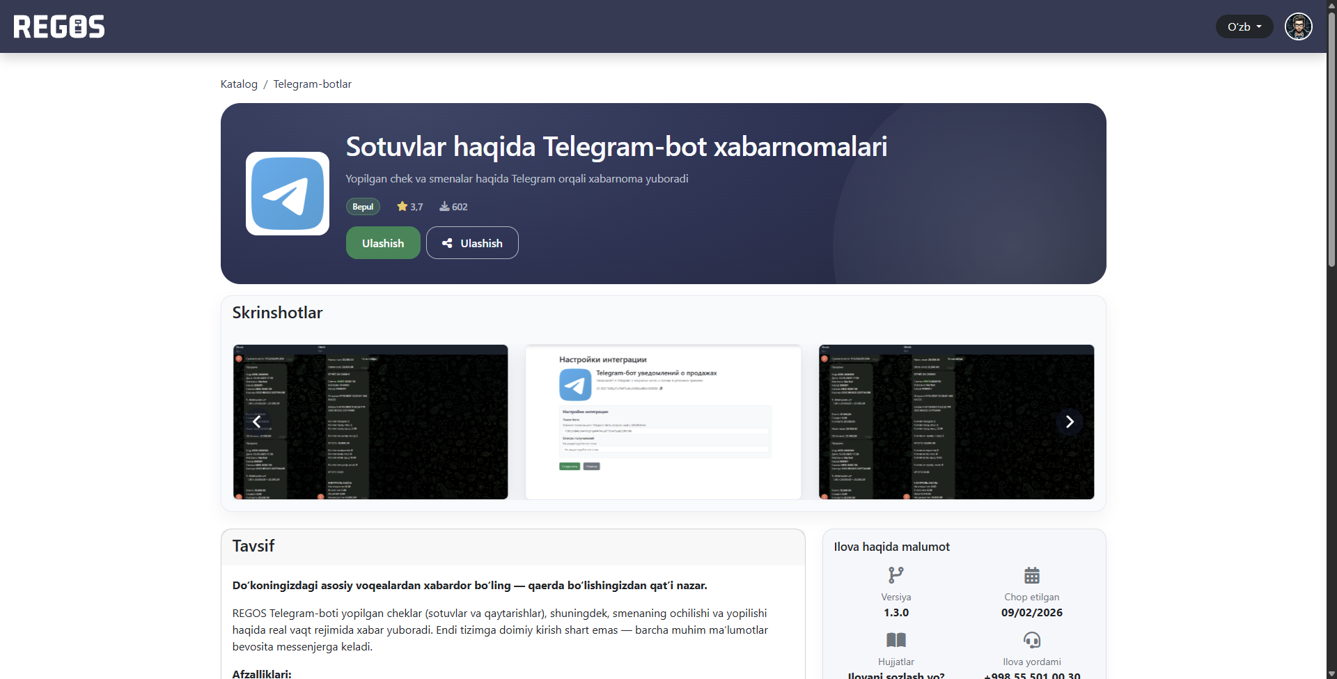Click the Ilova yordami headset icon

[x=1032, y=640]
